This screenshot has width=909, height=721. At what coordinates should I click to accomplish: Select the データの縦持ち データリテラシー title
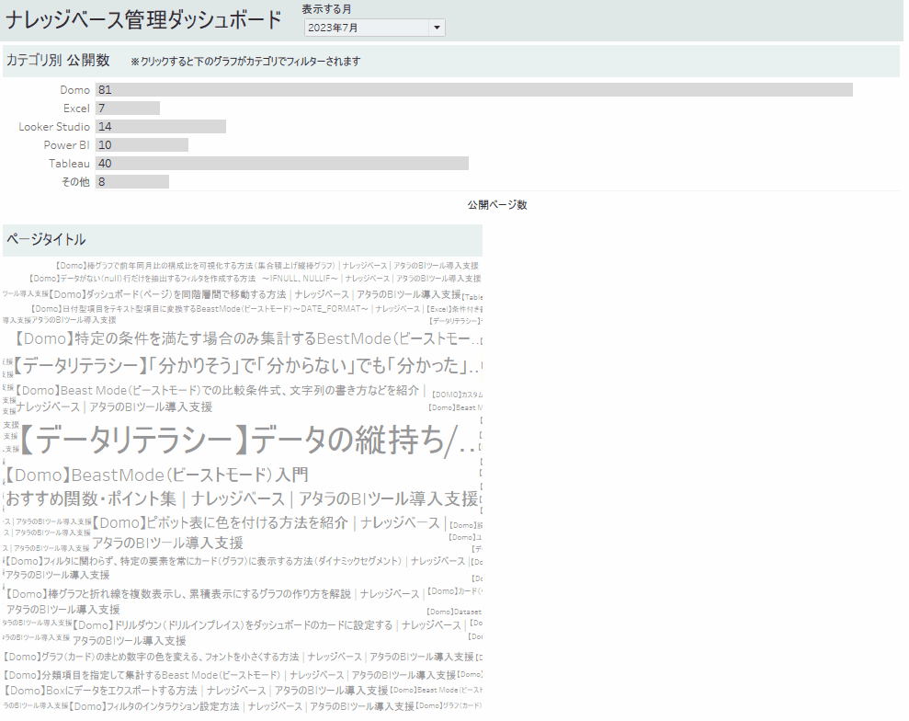coord(249,440)
